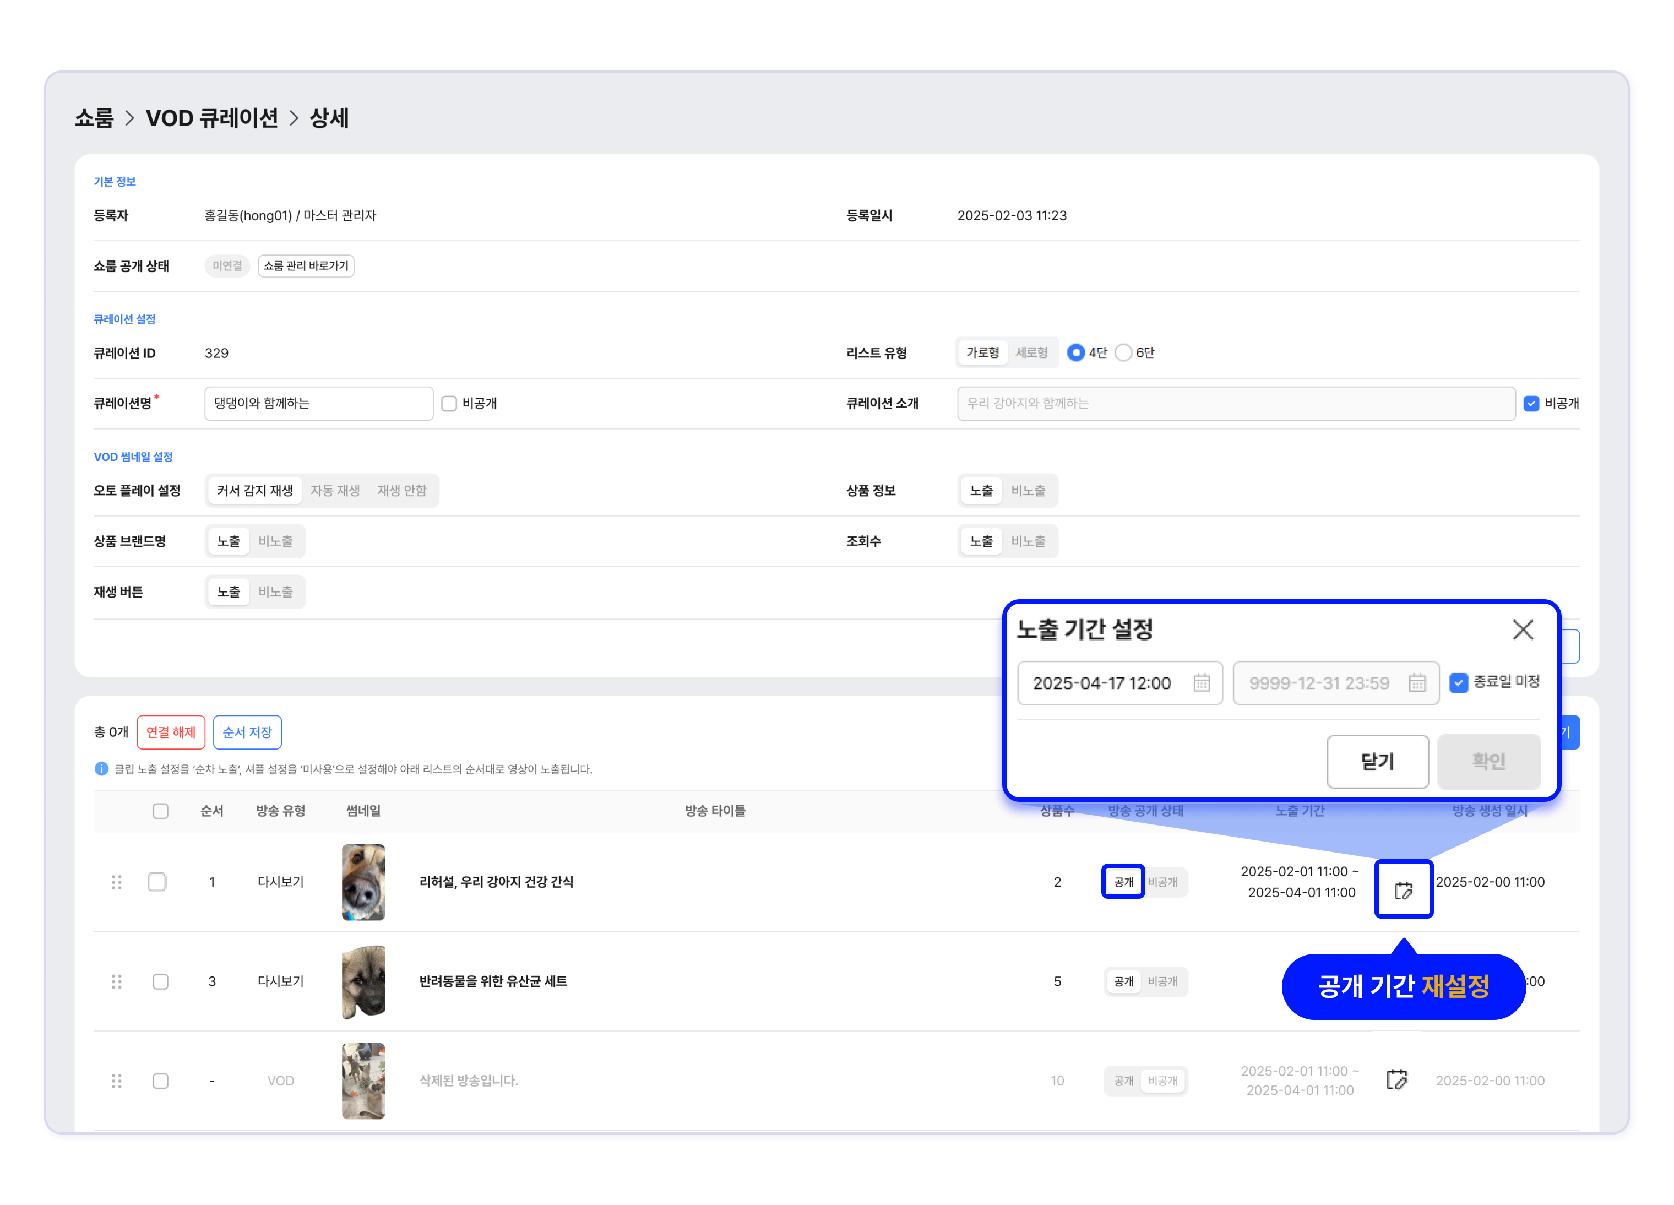This screenshot has width=1674, height=1205.
Task: Open the start date calendar picker icon
Action: pos(1201,683)
